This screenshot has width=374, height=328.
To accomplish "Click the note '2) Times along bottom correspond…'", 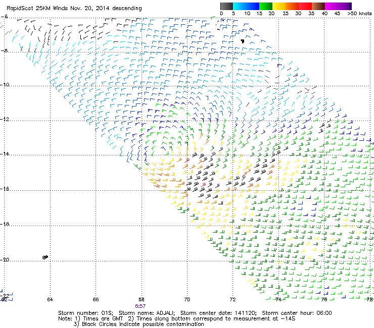I will pos(212,318).
